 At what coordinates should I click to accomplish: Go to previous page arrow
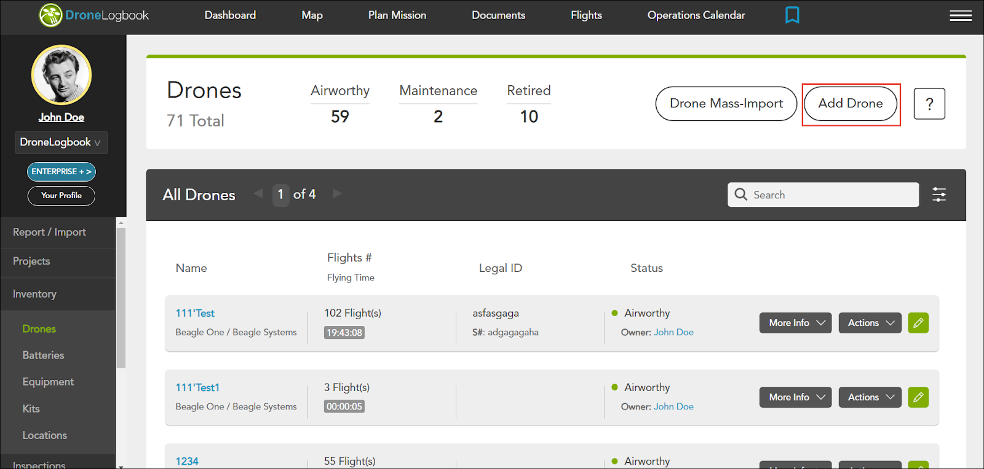coord(258,194)
